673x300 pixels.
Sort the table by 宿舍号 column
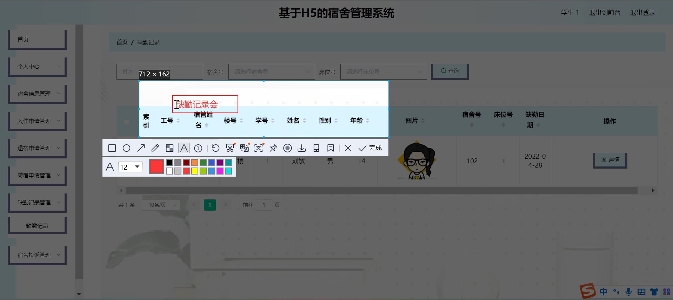(472, 125)
